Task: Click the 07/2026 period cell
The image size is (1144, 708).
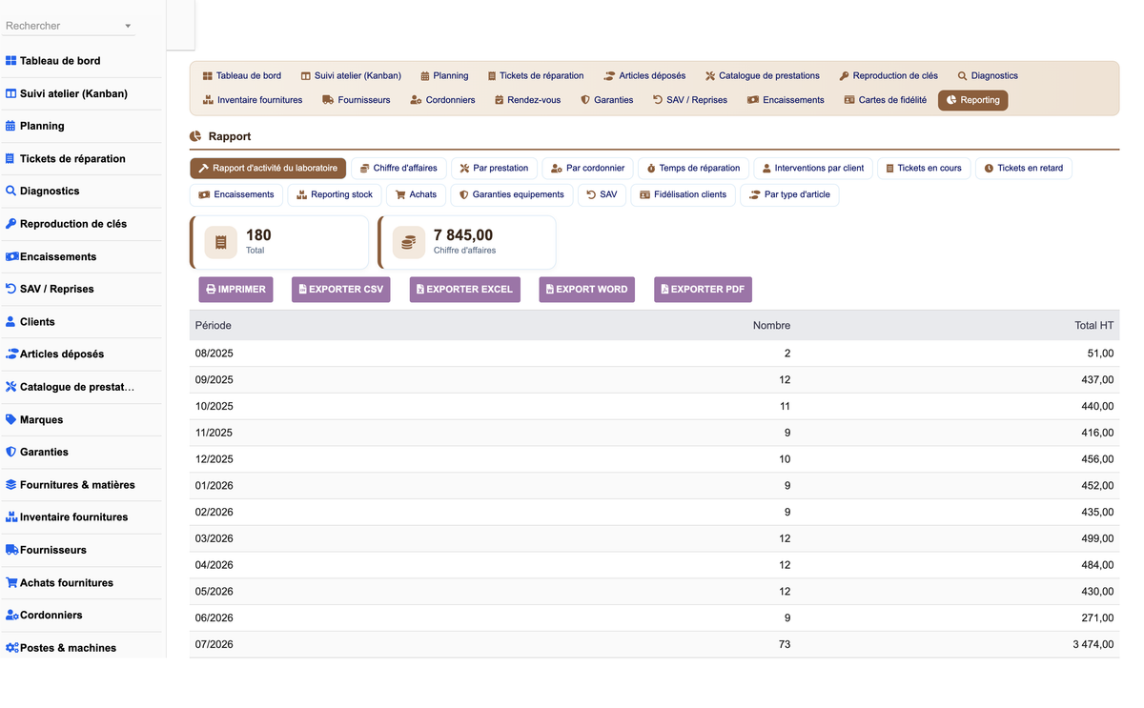Action: pyautogui.click(x=214, y=645)
